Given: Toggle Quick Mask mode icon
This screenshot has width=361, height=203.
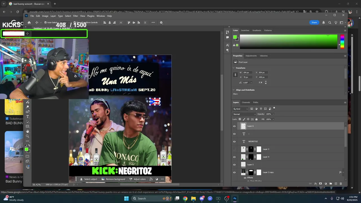Looking at the screenshot, I should pos(27,156).
